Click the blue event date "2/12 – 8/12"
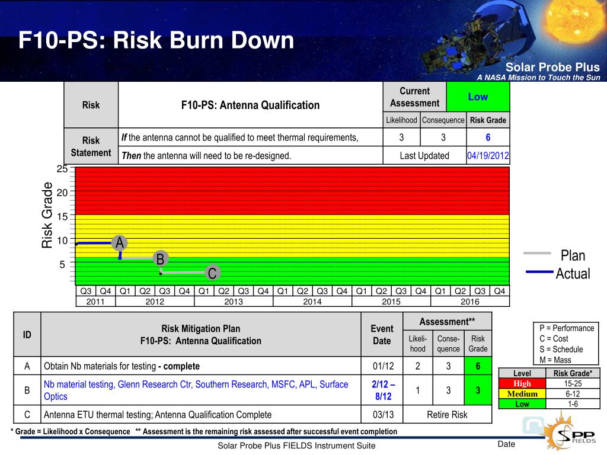The width and height of the screenshot is (607, 455). (x=384, y=390)
